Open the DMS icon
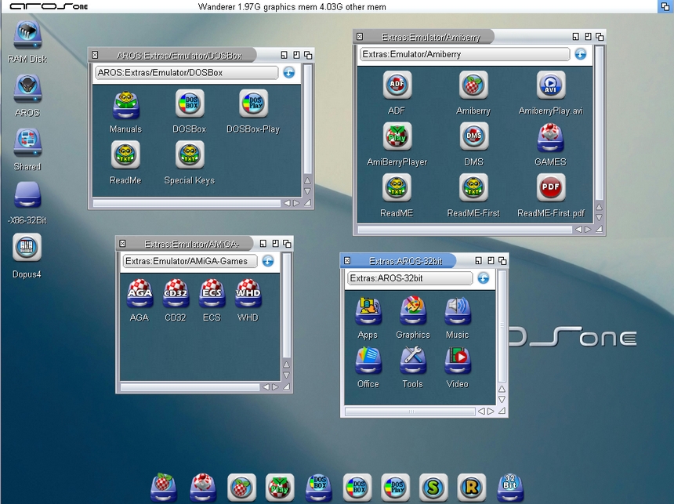Image resolution: width=674 pixels, height=504 pixels. tap(473, 136)
